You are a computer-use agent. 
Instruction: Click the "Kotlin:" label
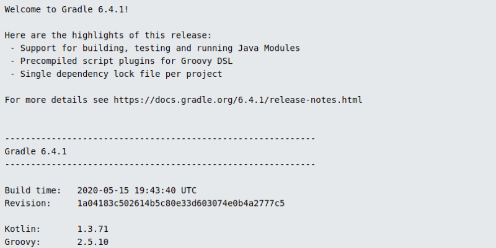pyautogui.click(x=22, y=229)
